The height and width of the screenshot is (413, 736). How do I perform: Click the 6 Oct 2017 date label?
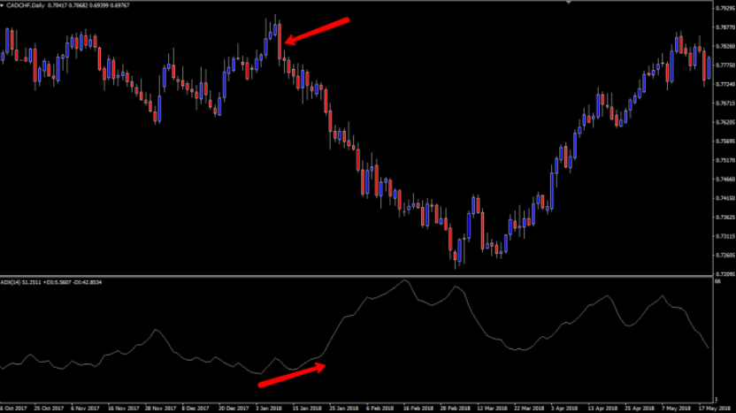coord(13,409)
